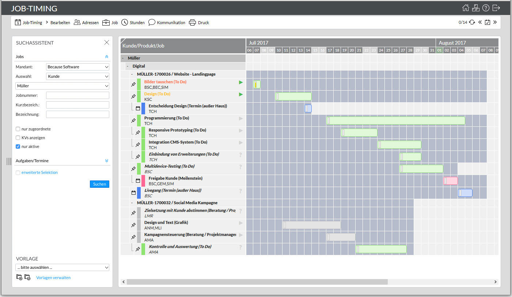Collapse the Jobs section with the double chevron
512x297 pixels.
click(x=107, y=56)
